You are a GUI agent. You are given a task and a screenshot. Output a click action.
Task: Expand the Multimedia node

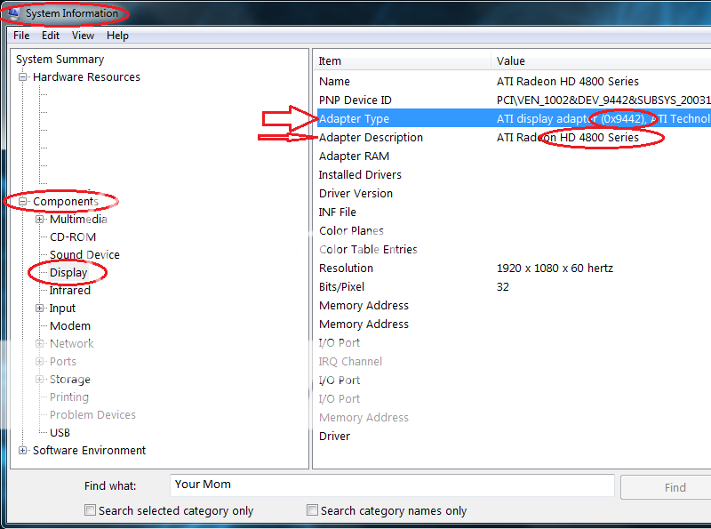click(x=39, y=219)
